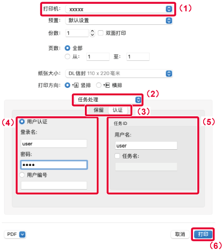Expand the 任务处理 job handling dropdown
This screenshot has width=223, height=251.
[108, 100]
